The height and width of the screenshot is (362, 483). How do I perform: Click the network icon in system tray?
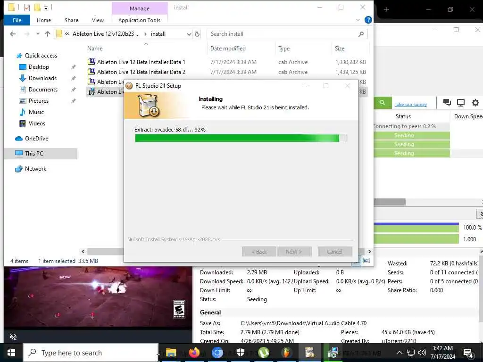tap(411, 353)
